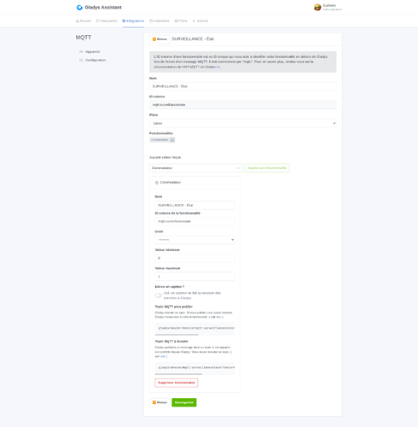Open the Unité dropdown
Screen dimensions: 418x427
(x=194, y=240)
